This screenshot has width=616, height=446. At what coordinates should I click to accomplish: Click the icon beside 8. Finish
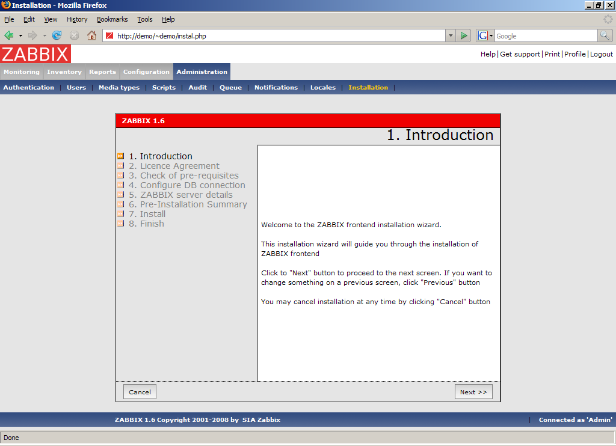120,224
